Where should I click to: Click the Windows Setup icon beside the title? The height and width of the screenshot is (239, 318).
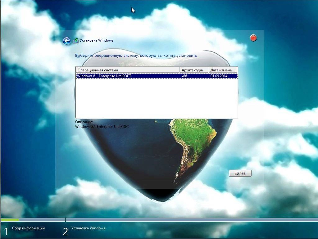point(76,41)
